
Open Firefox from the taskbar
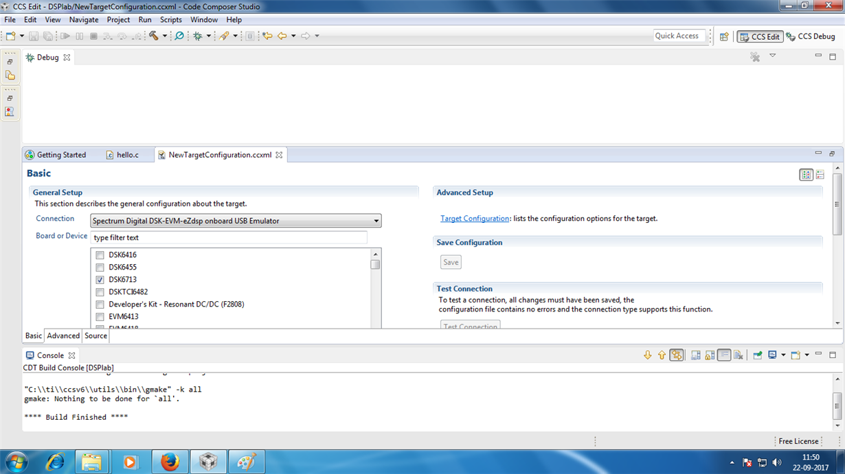click(170, 462)
